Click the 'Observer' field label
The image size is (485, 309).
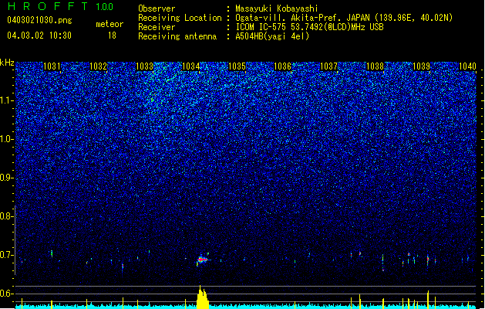click(x=157, y=8)
